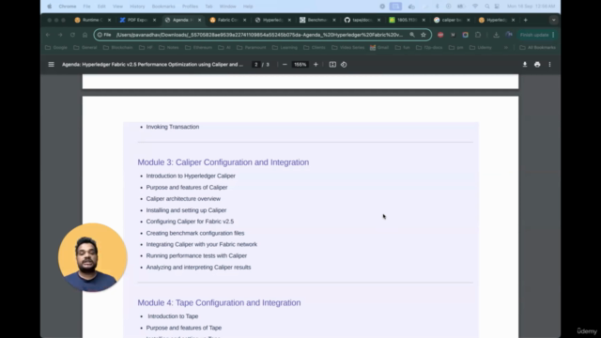This screenshot has height=338, width=601.
Task: Click the red extension icon in toolbar
Action: pos(440,35)
